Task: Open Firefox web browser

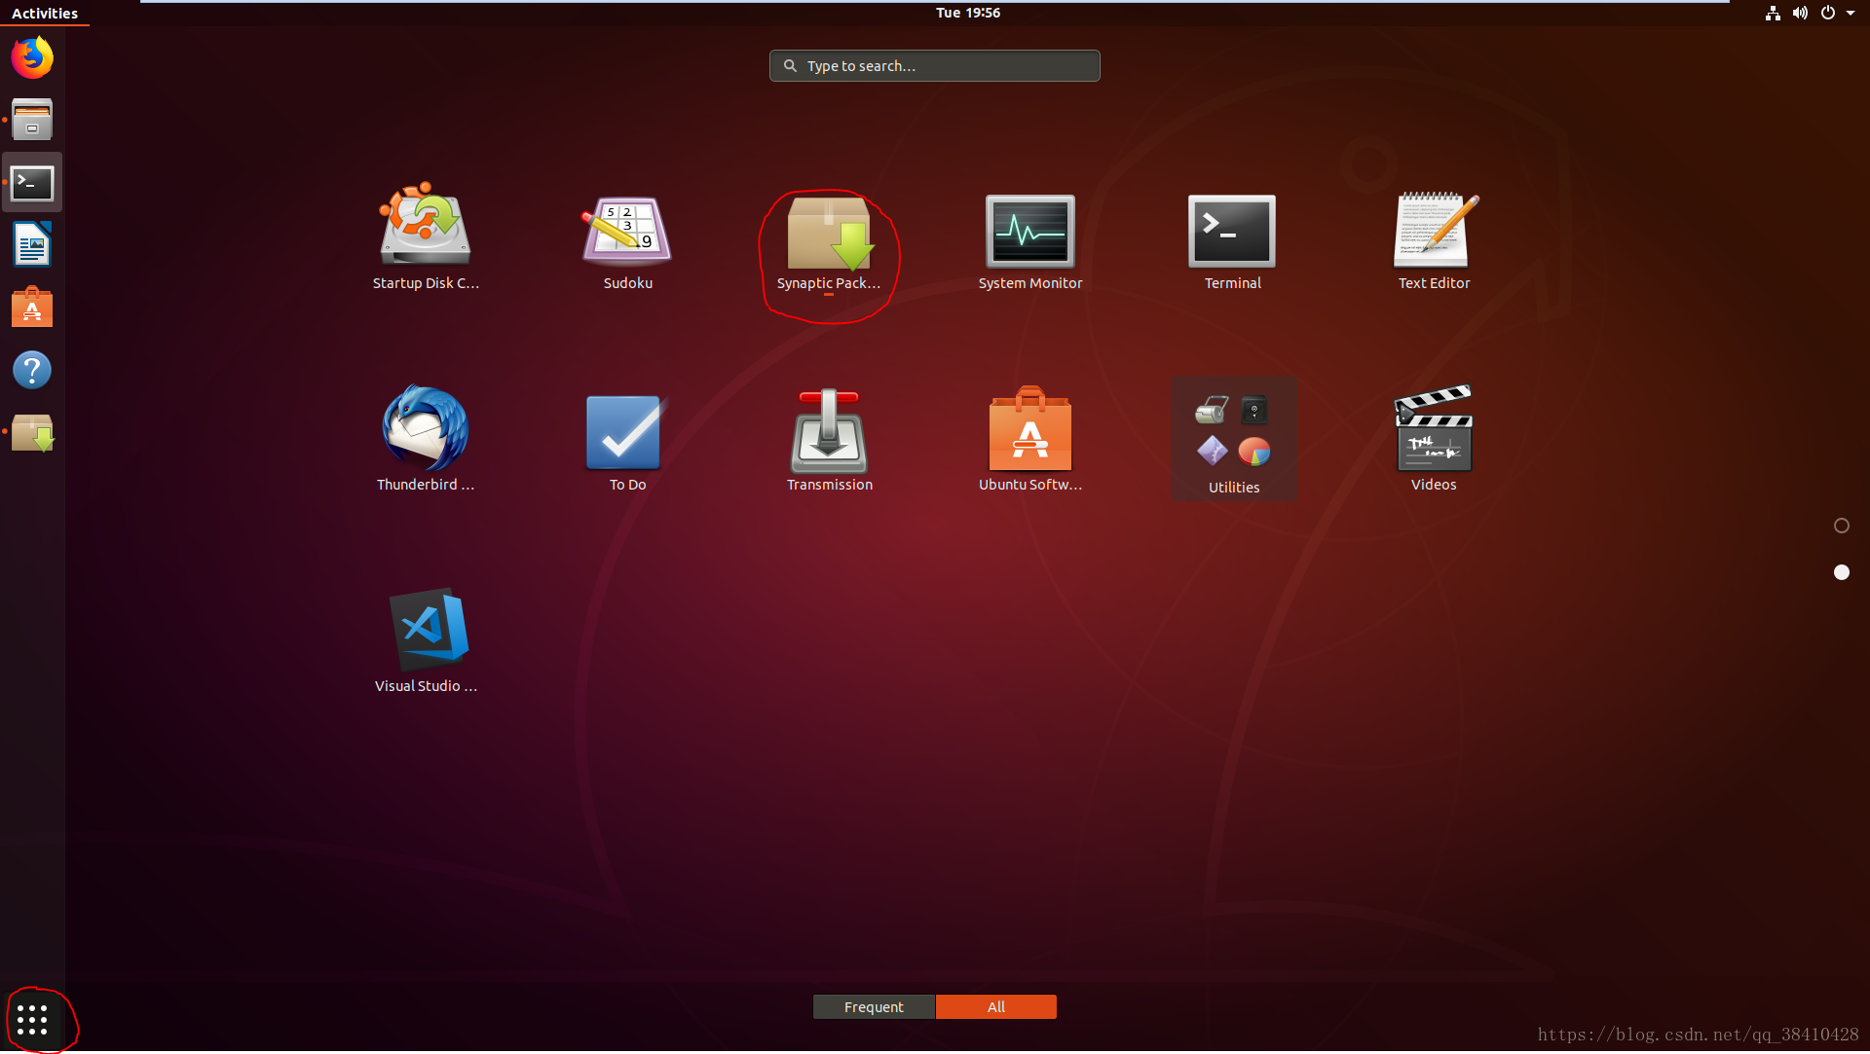Action: [x=31, y=57]
